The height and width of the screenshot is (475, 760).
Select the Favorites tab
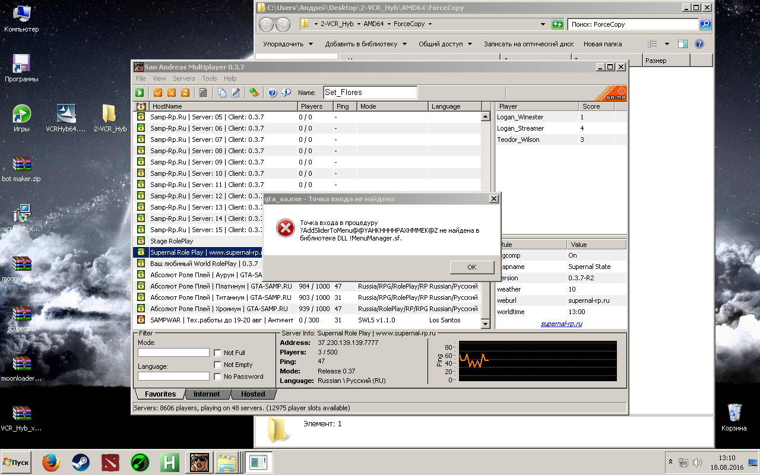pyautogui.click(x=160, y=394)
